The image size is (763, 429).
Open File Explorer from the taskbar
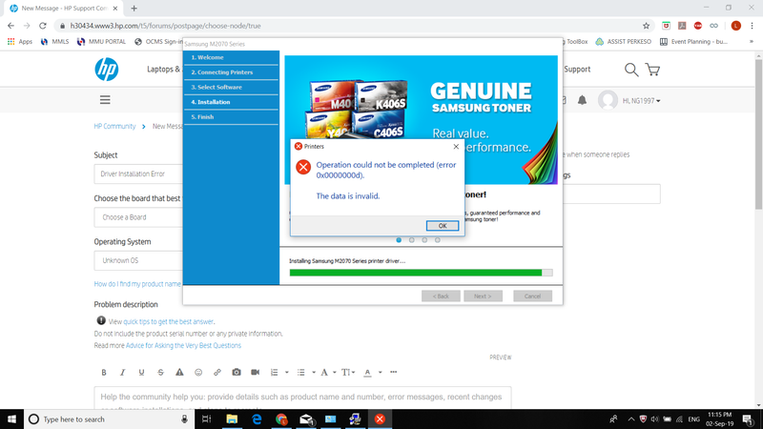pos(232,419)
